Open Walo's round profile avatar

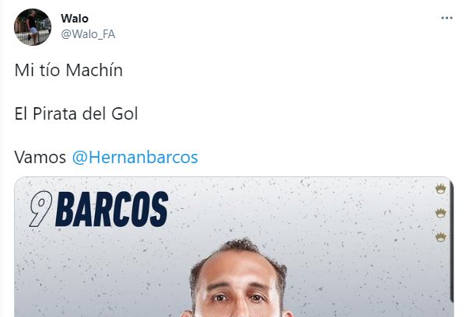click(33, 27)
